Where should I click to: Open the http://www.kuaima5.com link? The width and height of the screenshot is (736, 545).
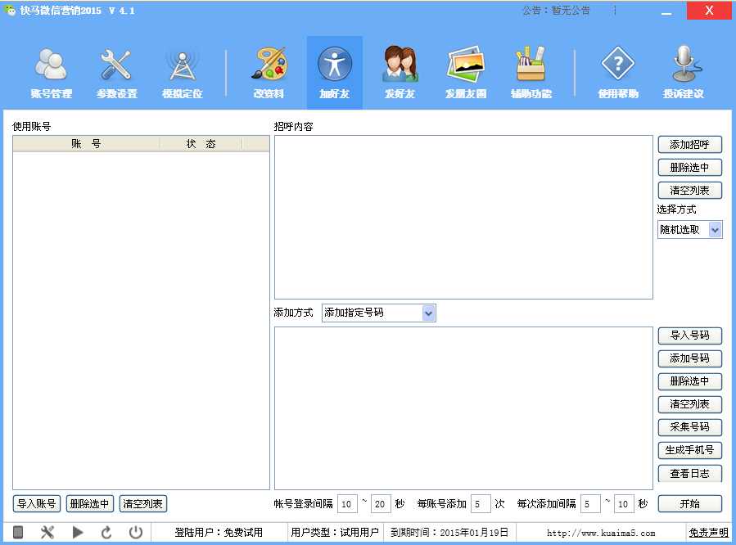[x=601, y=533]
